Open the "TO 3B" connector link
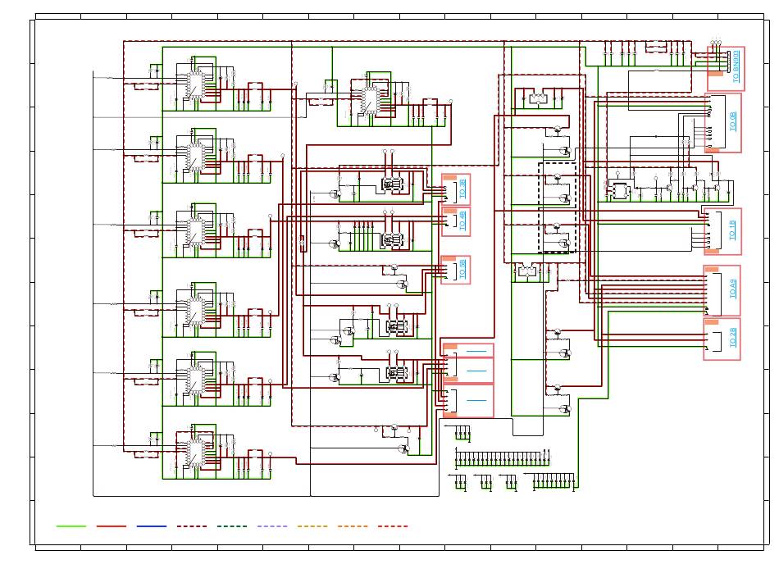 pyautogui.click(x=462, y=189)
